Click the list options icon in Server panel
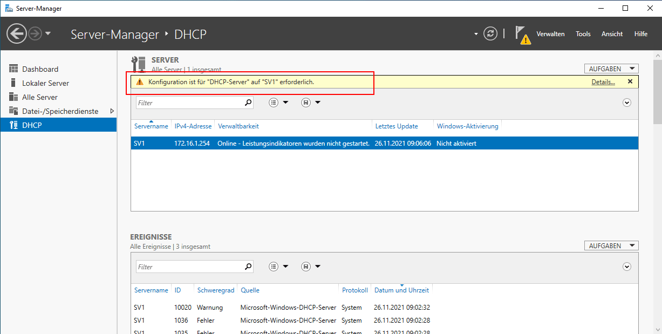The height and width of the screenshot is (334, 662). [x=274, y=103]
